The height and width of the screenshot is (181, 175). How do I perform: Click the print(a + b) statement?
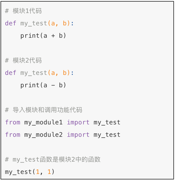pyautogui.click(x=43, y=36)
